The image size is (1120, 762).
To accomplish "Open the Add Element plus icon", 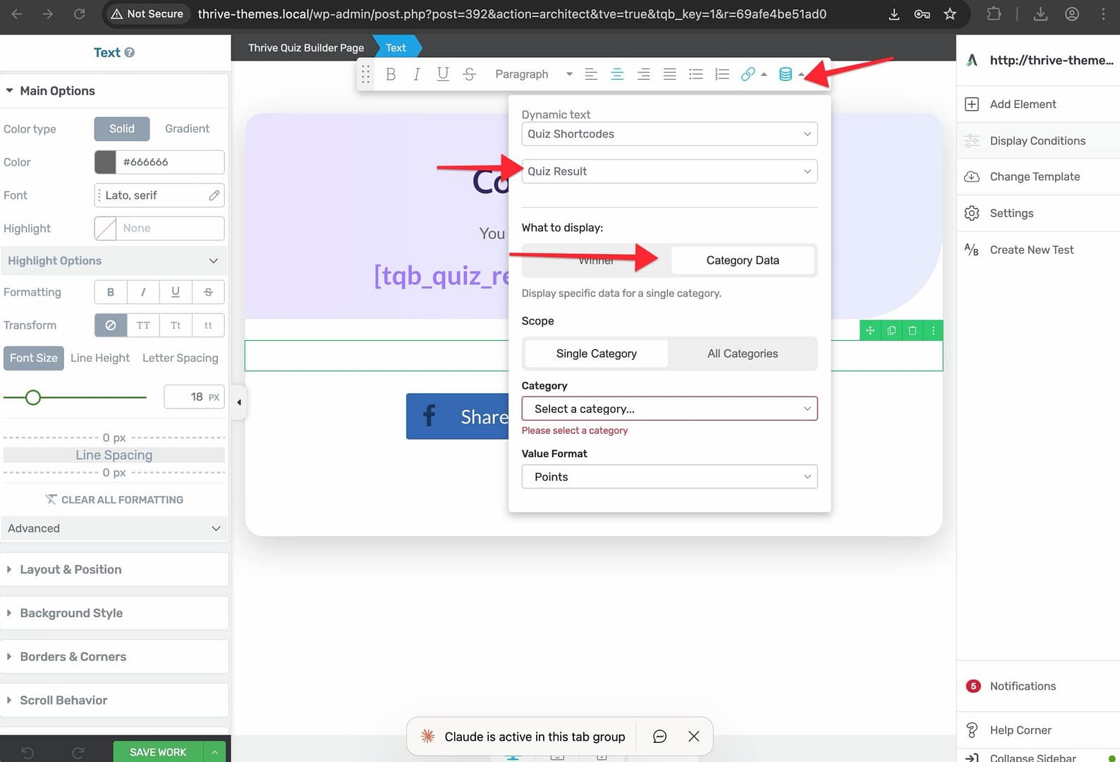I will click(972, 104).
